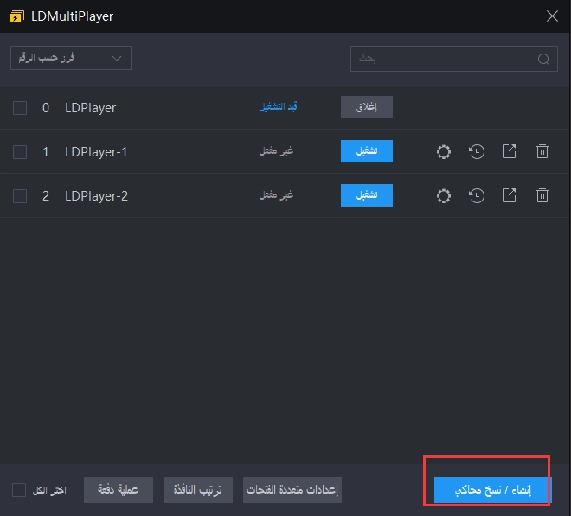Click the LDMultiPlayer logo icon
The image size is (571, 516).
pyautogui.click(x=16, y=16)
